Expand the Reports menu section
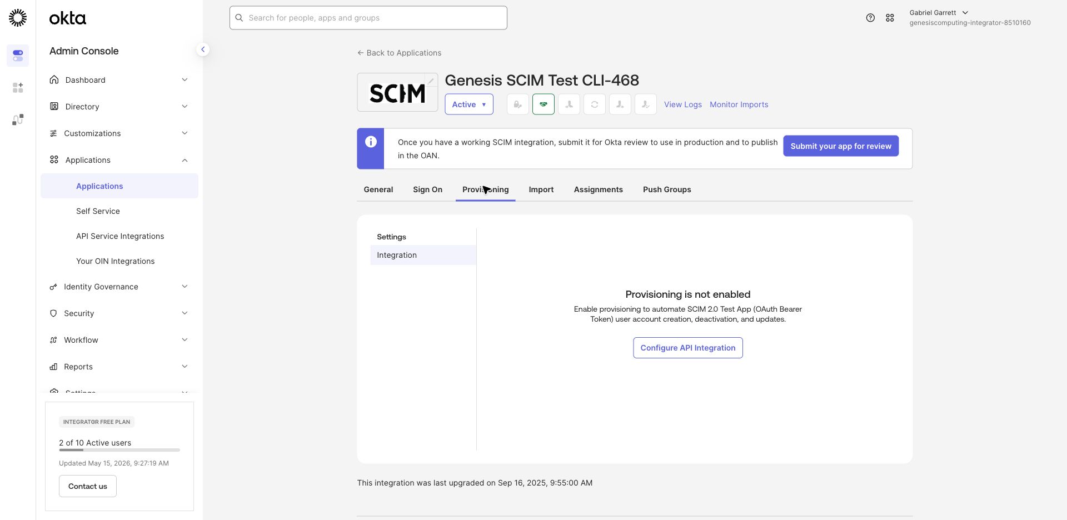Image resolution: width=1067 pixels, height=520 pixels. (x=119, y=367)
